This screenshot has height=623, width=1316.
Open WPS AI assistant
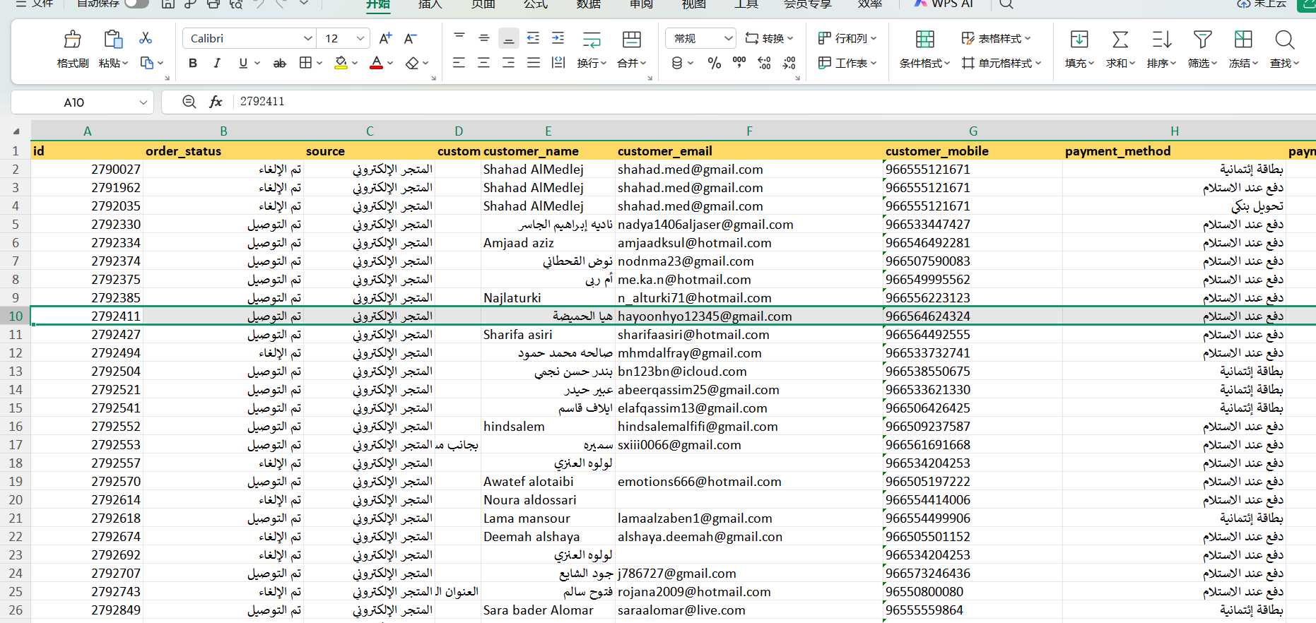tap(944, 4)
